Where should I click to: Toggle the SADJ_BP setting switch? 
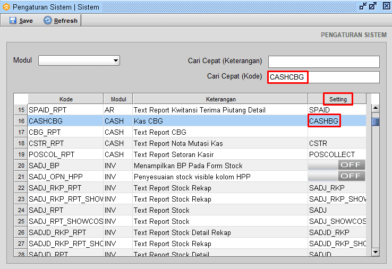(x=337, y=165)
